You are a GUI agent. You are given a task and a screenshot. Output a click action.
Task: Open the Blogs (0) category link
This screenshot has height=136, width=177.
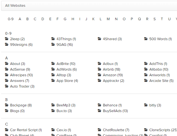[17, 111]
